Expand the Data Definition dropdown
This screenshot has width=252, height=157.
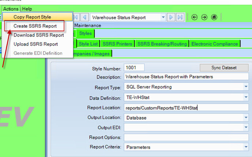click(246, 97)
